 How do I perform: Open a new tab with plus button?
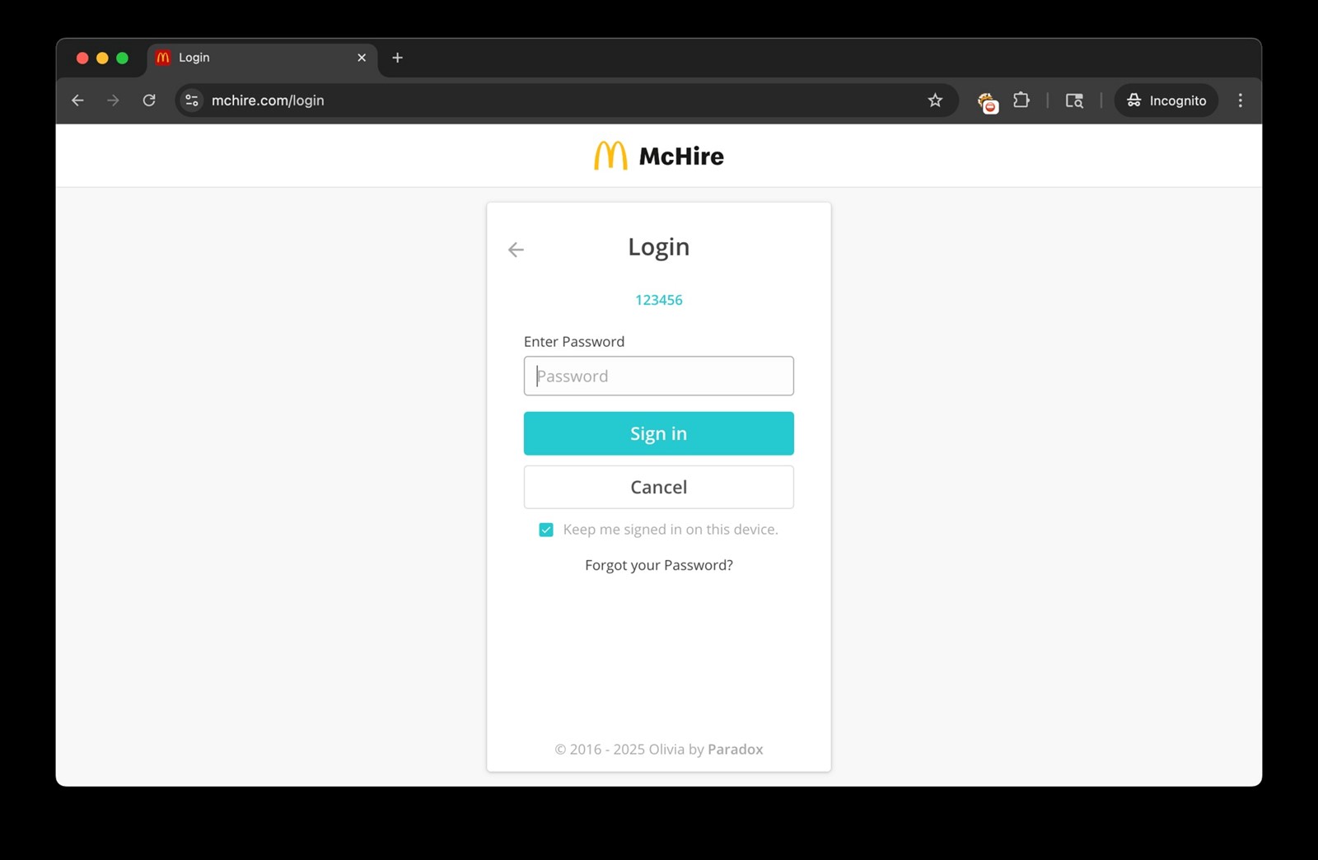click(397, 58)
